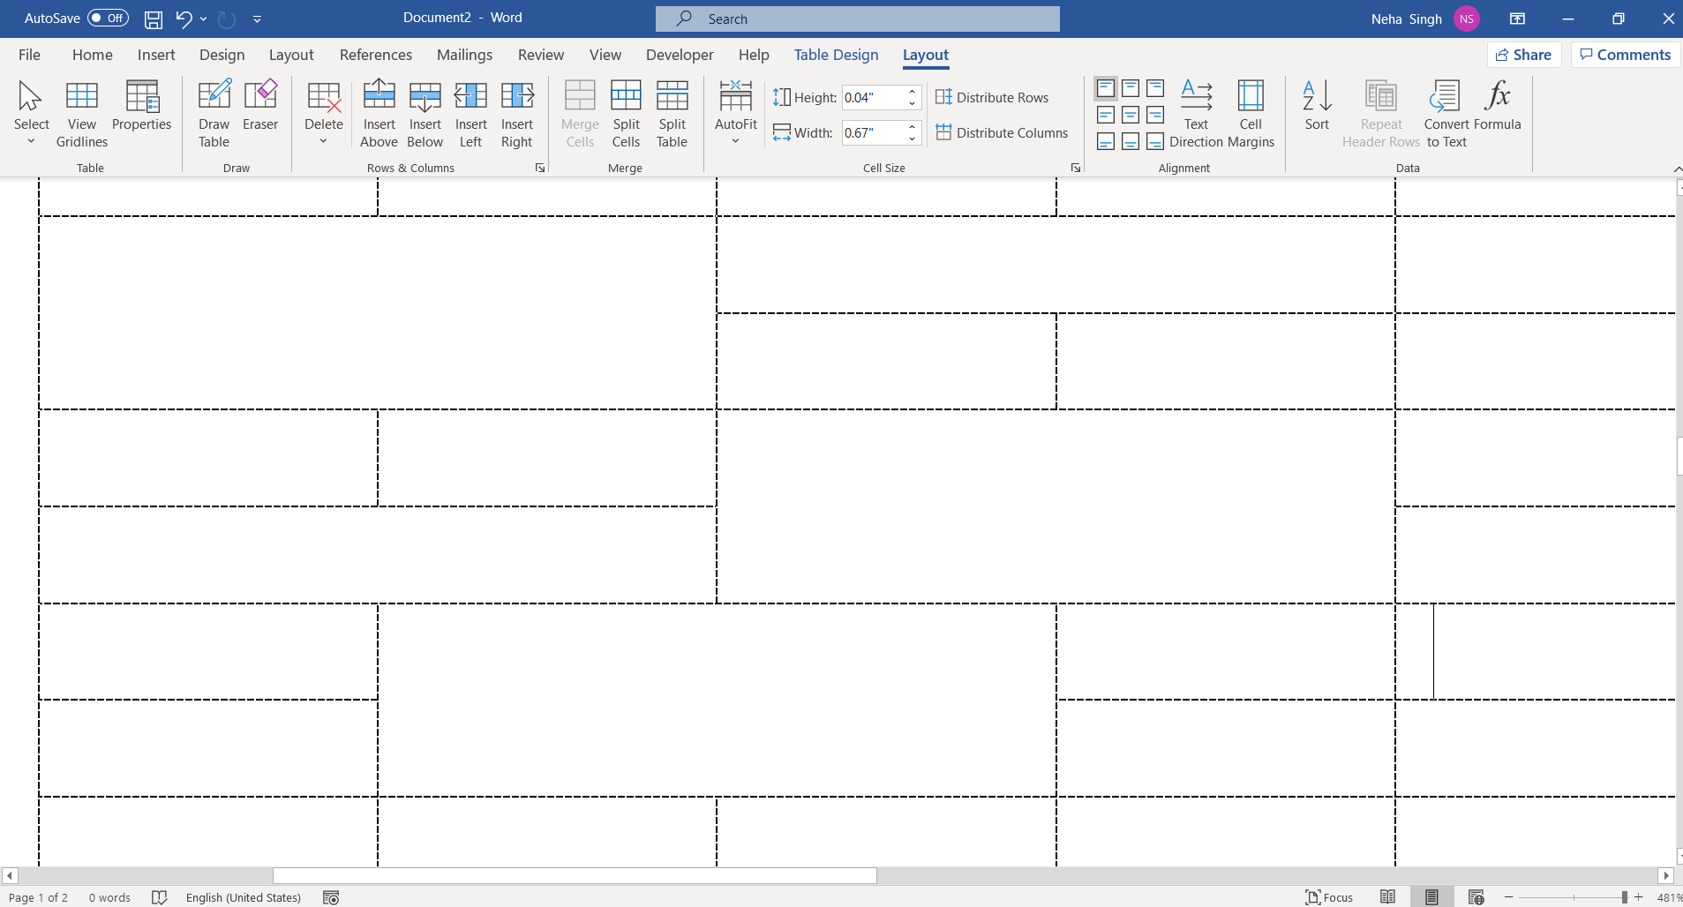Open the File menu
1683x907 pixels.
pyautogui.click(x=29, y=55)
